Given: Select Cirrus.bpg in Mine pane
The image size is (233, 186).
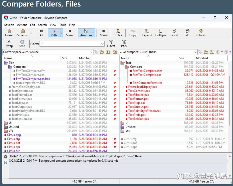Looking at the screenshot, I should pyautogui.click(x=14, y=135).
